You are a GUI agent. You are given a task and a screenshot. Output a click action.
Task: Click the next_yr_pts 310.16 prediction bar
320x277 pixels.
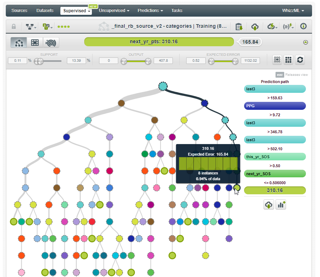[x=159, y=42]
